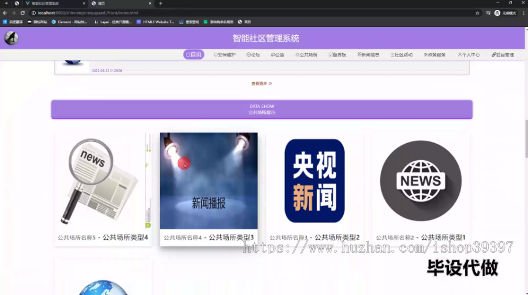Open a new browser tab with plus
This screenshot has height=295, width=528.
(x=161, y=4)
